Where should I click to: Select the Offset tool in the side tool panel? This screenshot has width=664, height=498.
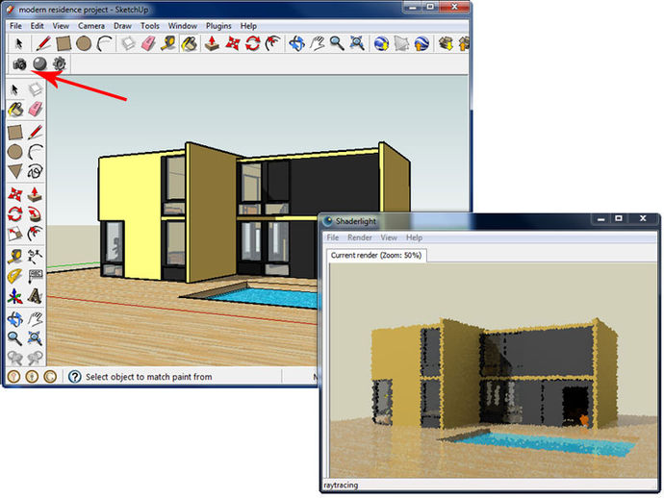point(36,234)
